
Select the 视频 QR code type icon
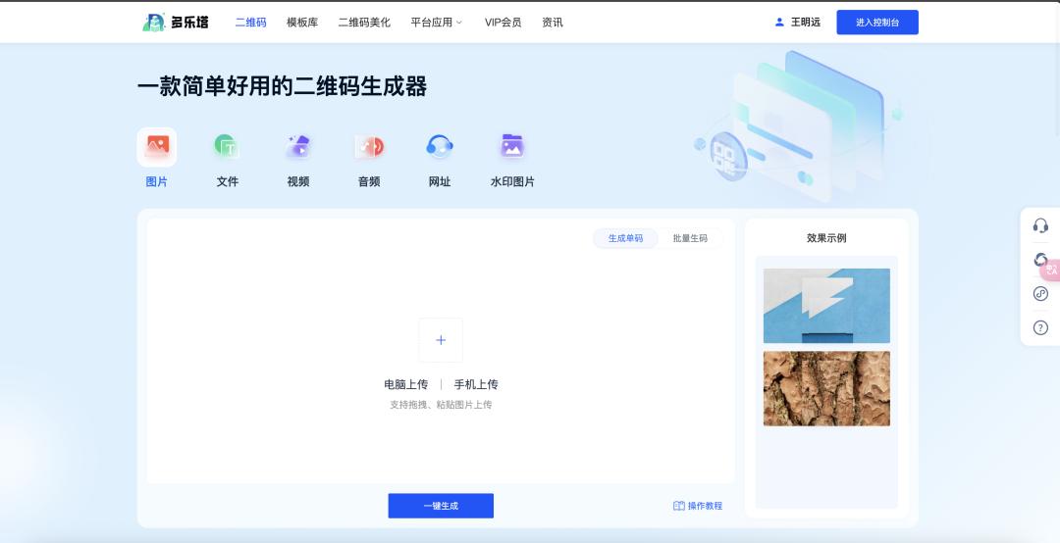[298, 147]
